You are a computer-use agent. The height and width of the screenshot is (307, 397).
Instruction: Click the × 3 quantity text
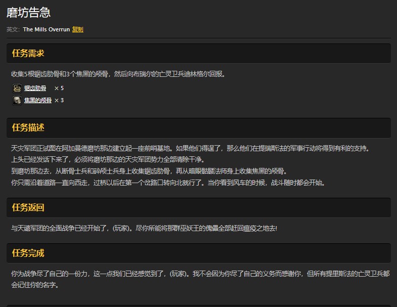pyautogui.click(x=59, y=100)
